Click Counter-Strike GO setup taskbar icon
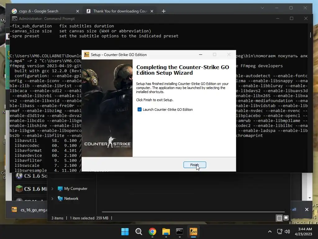Viewport: 318px width, 239px height. point(193,232)
